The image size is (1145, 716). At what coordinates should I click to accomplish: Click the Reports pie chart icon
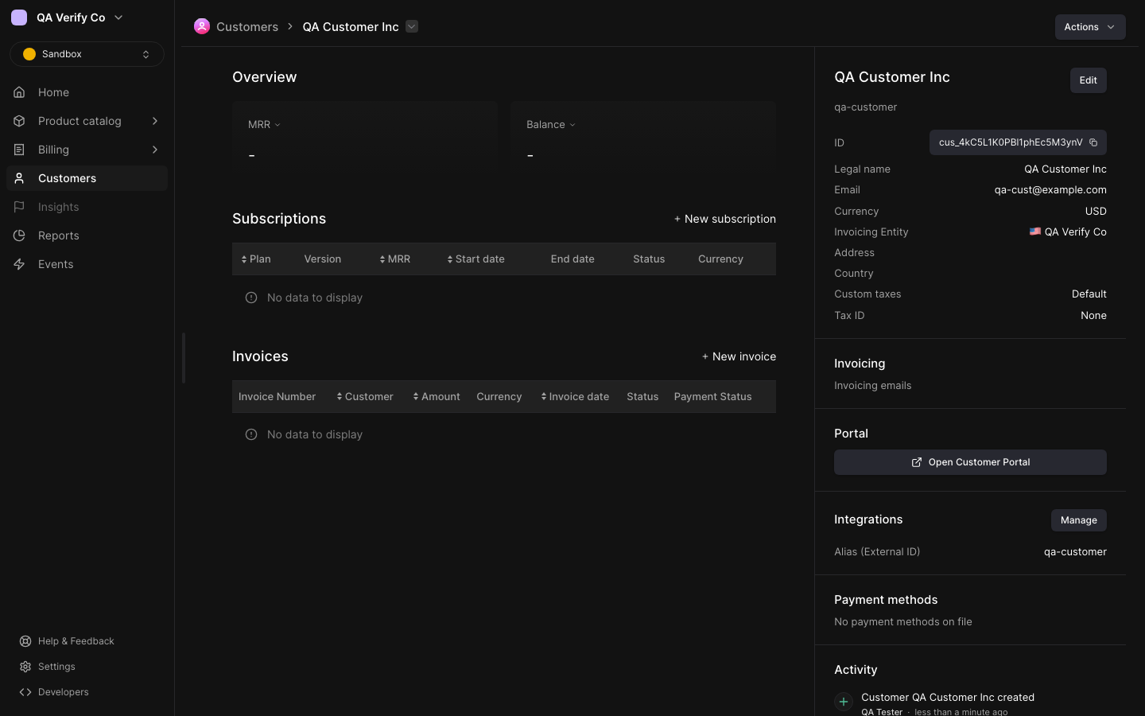pyautogui.click(x=19, y=235)
